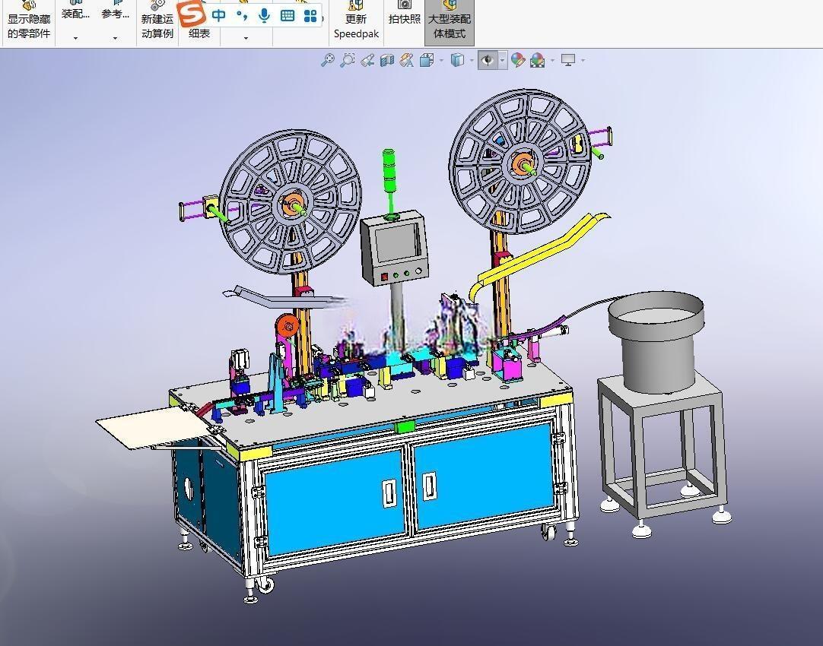Image resolution: width=823 pixels, height=646 pixels.
Task: Click the Edit Appearance color ball icon
Action: point(517,60)
